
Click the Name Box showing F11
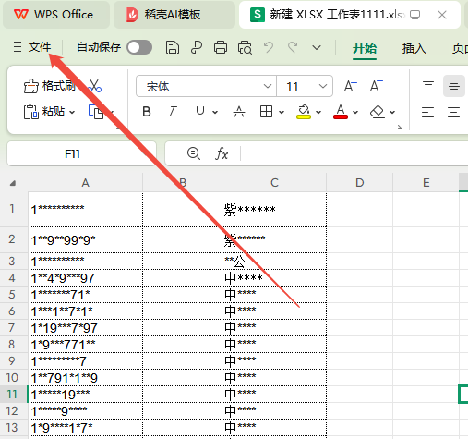[81, 153]
